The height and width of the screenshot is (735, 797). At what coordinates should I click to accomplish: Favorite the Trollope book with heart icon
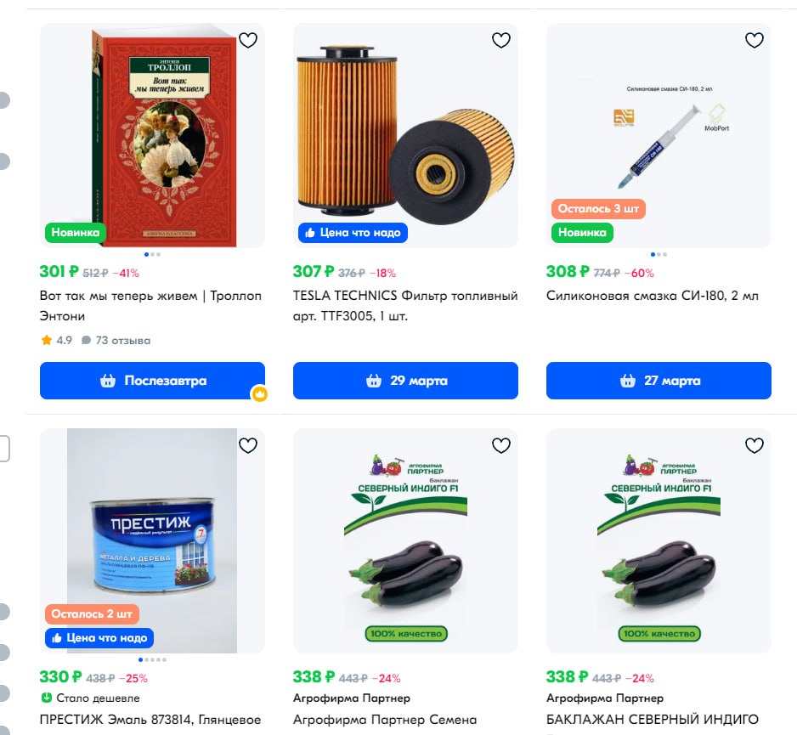point(248,40)
